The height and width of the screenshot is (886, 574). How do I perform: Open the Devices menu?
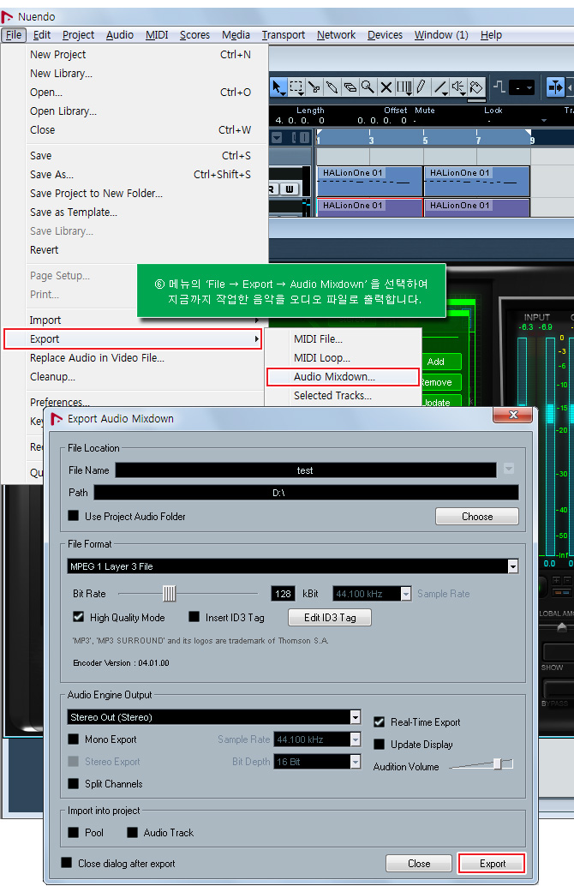(385, 35)
